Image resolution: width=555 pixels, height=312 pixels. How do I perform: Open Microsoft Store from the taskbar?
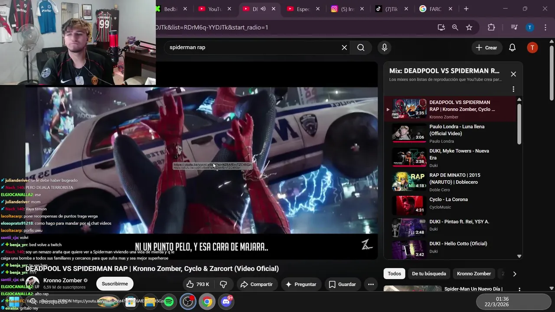tap(131, 301)
